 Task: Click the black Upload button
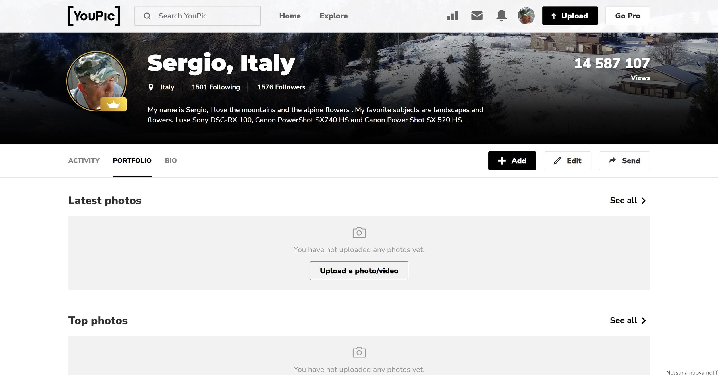click(x=570, y=16)
